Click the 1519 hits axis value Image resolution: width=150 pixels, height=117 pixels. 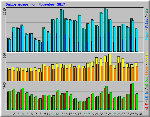pos(4,12)
